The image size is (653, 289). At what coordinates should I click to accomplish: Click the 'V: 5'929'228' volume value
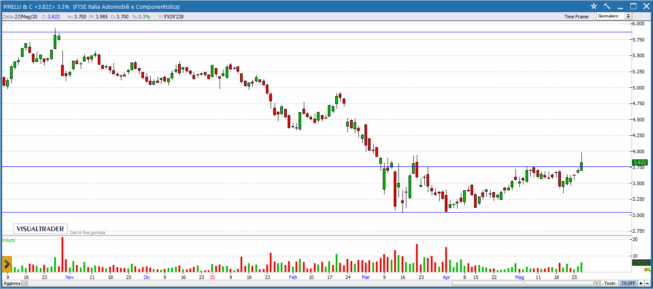pos(171,17)
